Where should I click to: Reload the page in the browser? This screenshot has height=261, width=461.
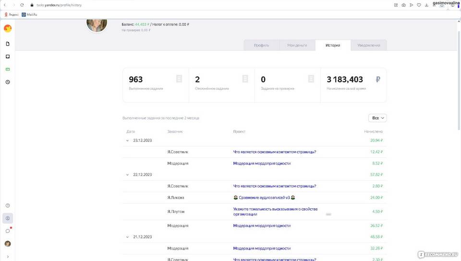pyautogui.click(x=22, y=5)
